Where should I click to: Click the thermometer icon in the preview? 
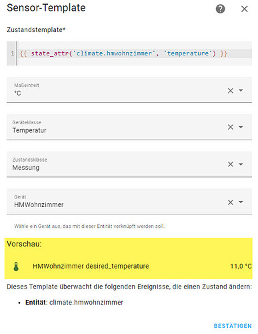pyautogui.click(x=16, y=267)
